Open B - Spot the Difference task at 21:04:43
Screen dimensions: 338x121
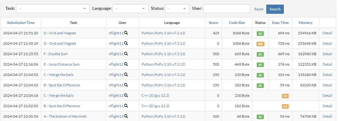point(62,85)
